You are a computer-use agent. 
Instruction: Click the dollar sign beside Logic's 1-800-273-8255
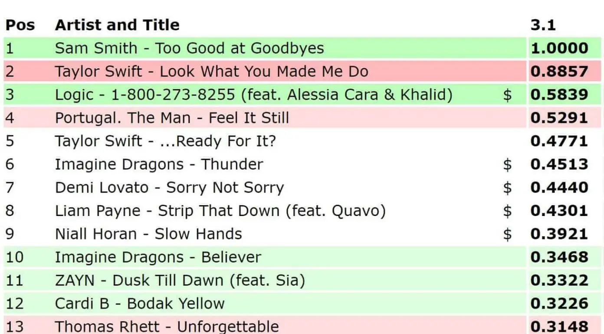tap(507, 95)
